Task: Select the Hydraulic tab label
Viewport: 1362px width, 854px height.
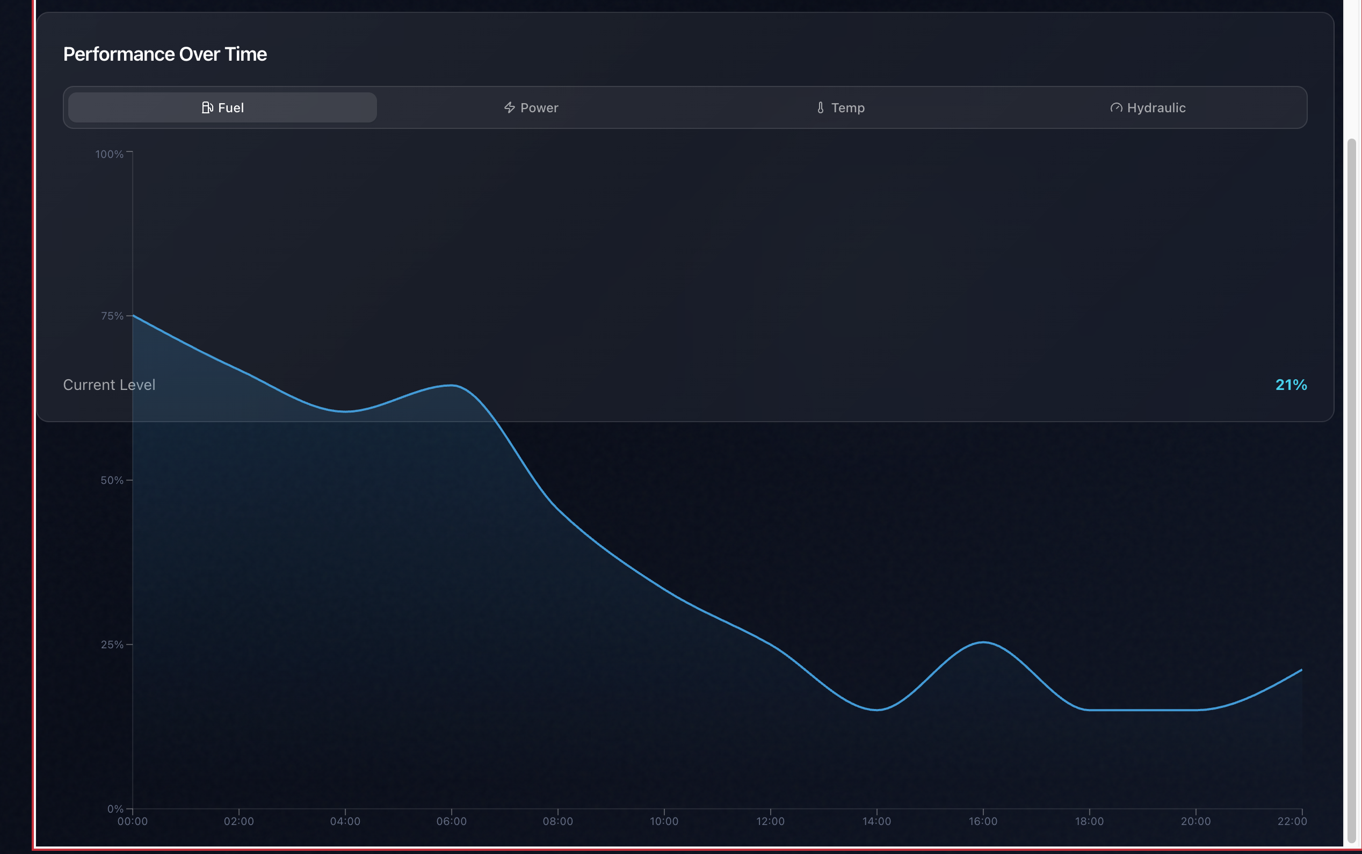Action: pyautogui.click(x=1156, y=107)
